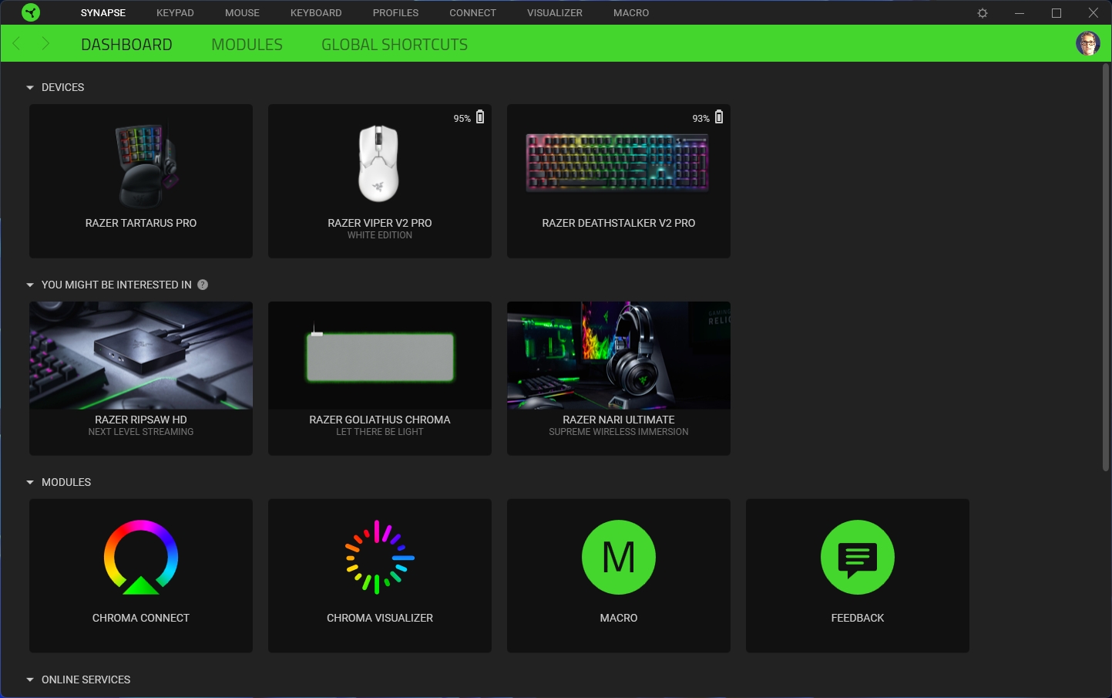
Task: View the Razer Ripsaw HD thumbnail
Action: click(141, 356)
